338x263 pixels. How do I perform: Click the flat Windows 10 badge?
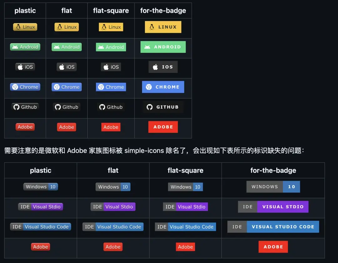pos(113,187)
